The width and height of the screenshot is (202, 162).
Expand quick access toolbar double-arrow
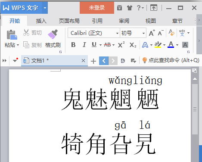4,61
